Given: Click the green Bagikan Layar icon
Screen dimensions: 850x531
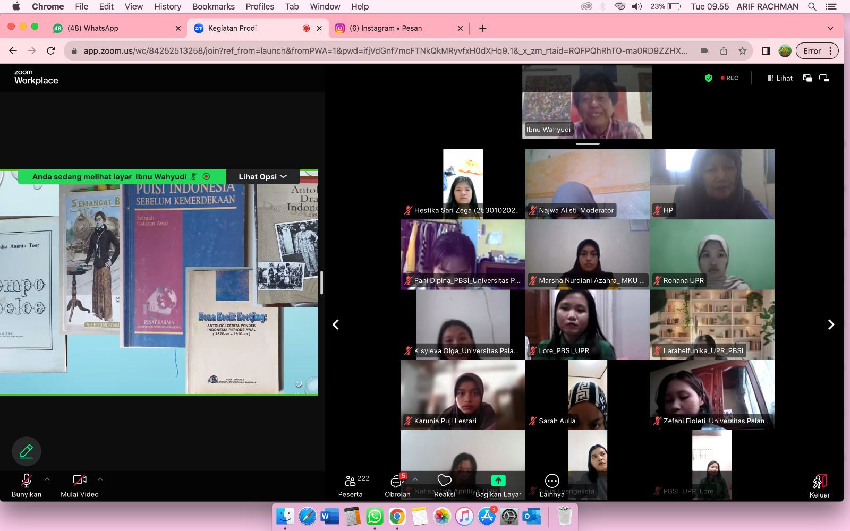Looking at the screenshot, I should click(498, 481).
